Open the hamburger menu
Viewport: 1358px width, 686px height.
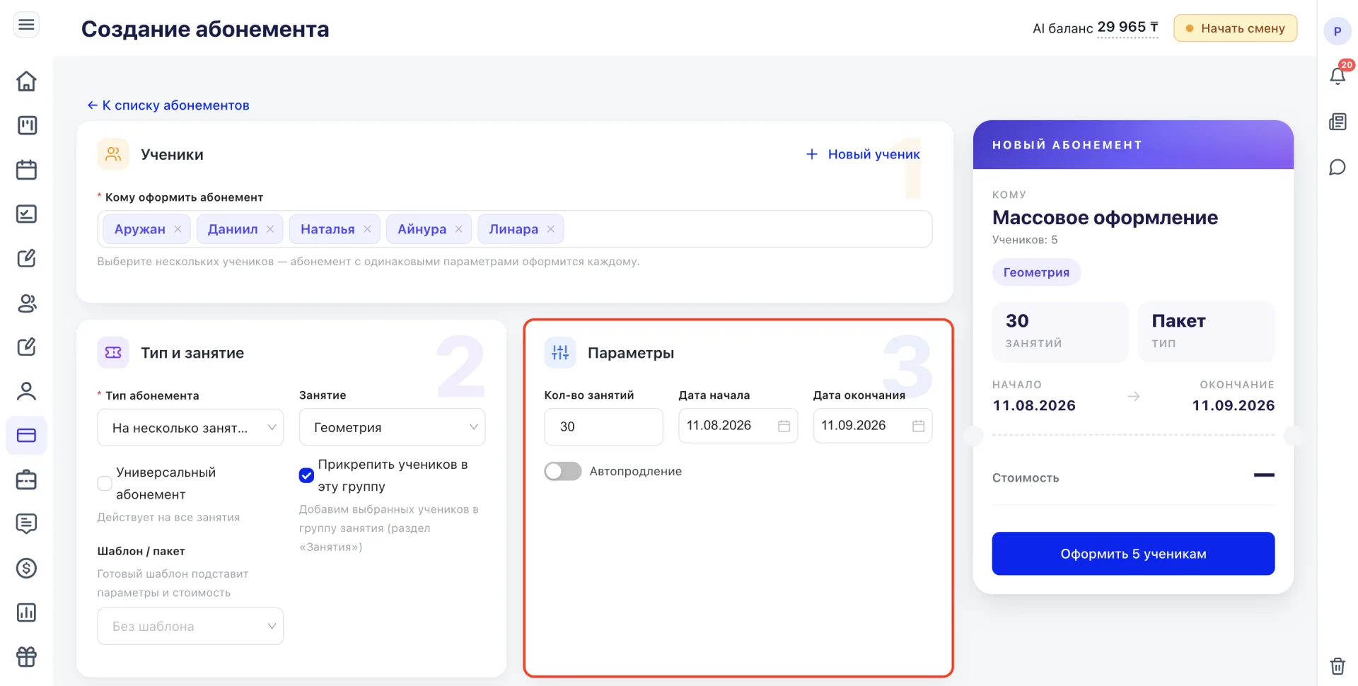(x=26, y=25)
